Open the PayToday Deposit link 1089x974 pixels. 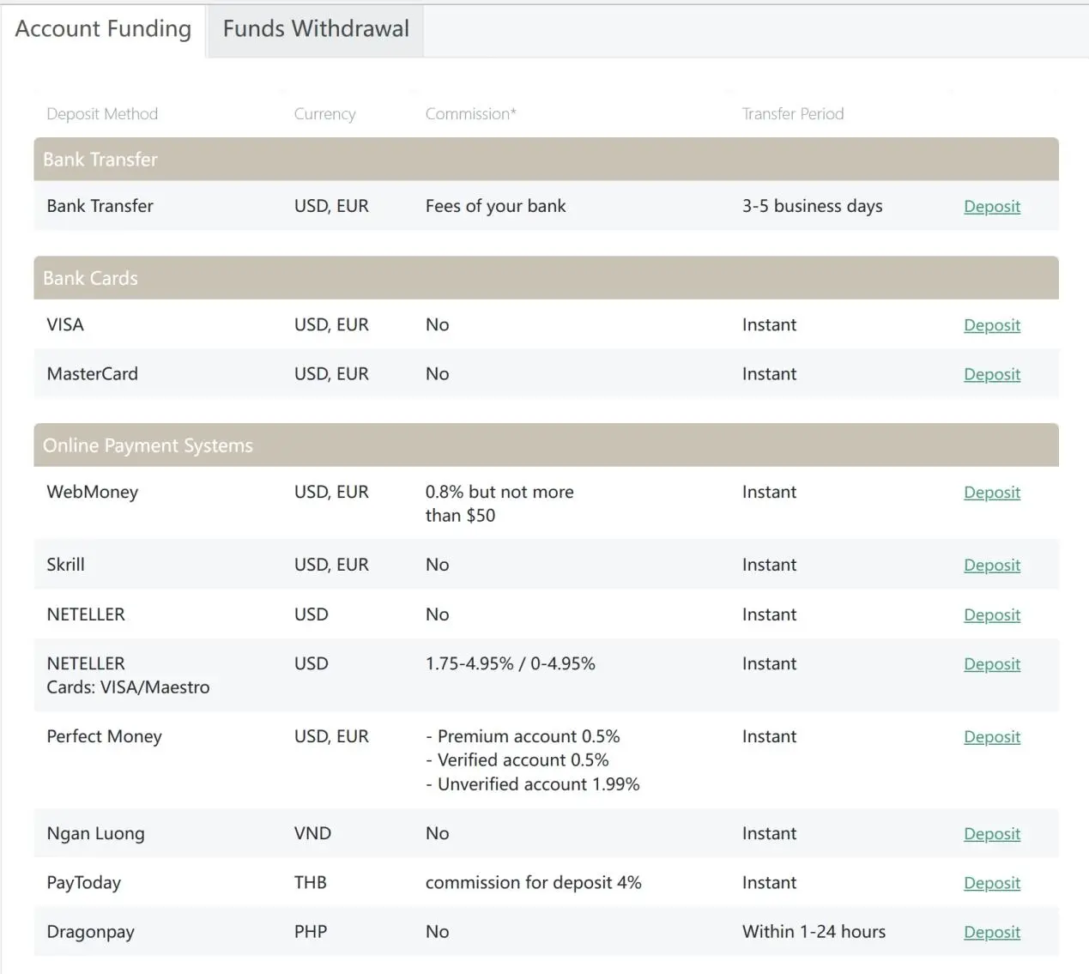point(992,883)
